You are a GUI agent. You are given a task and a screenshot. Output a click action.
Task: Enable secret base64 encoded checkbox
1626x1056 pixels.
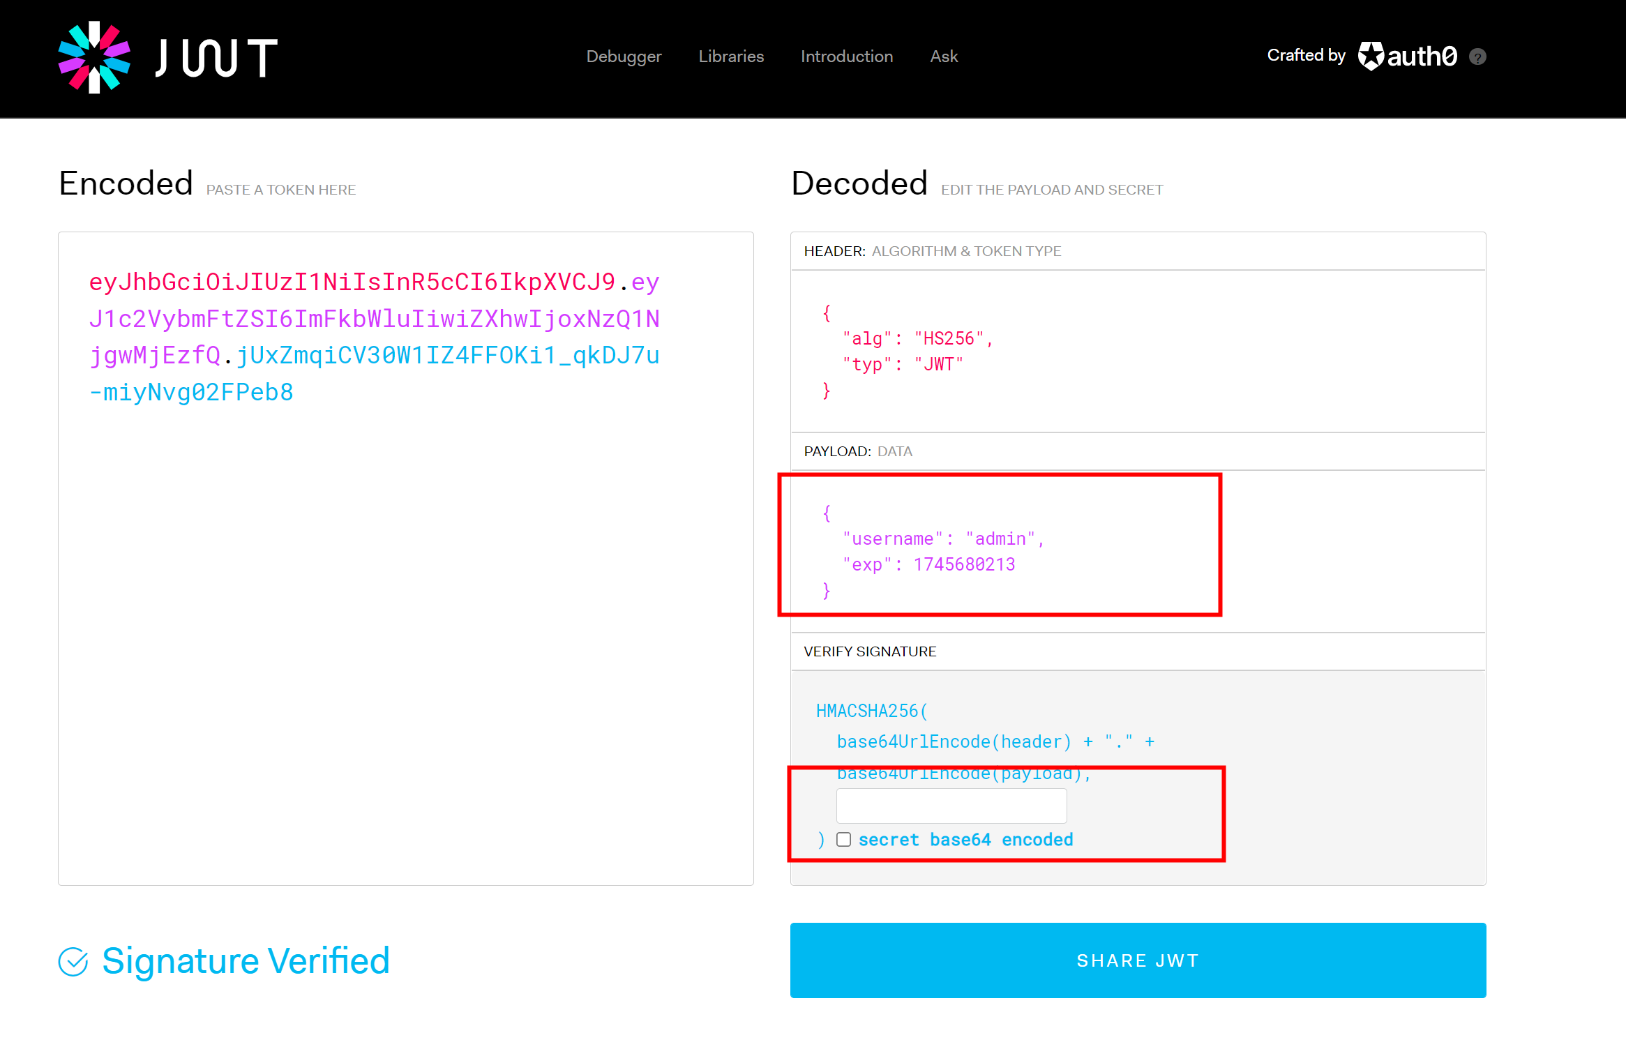click(844, 840)
